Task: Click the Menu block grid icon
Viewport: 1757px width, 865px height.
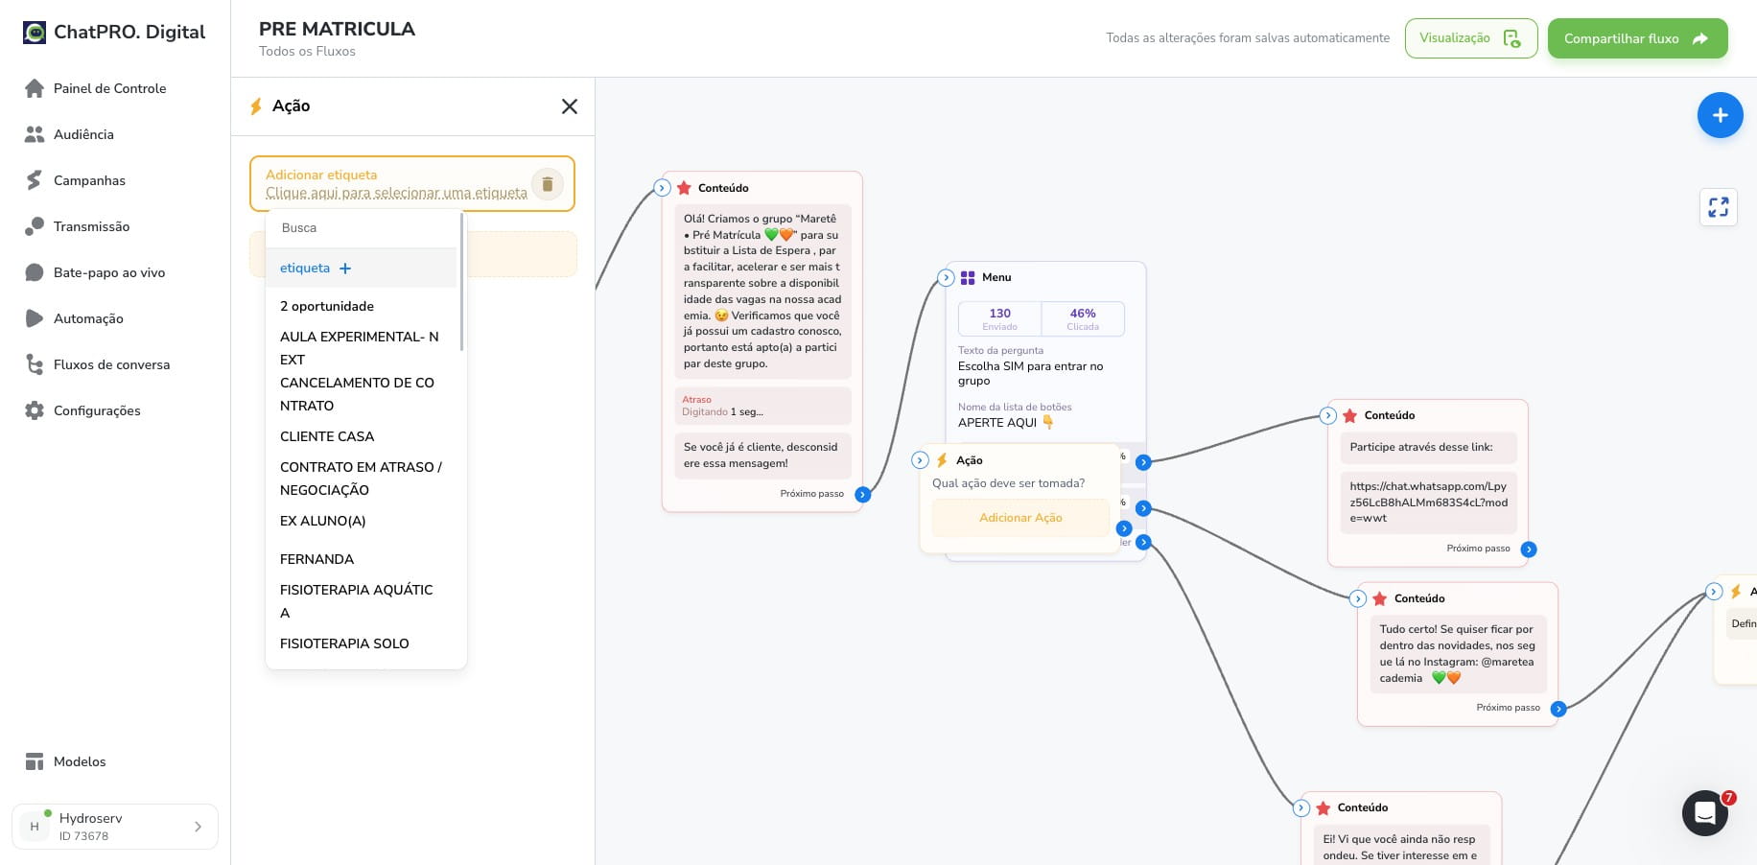Action: click(968, 277)
